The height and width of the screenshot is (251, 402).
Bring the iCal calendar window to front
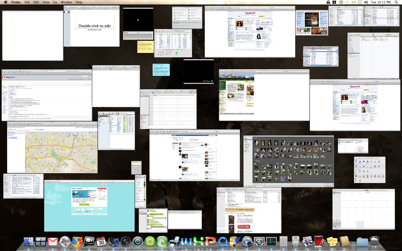tap(364, 209)
